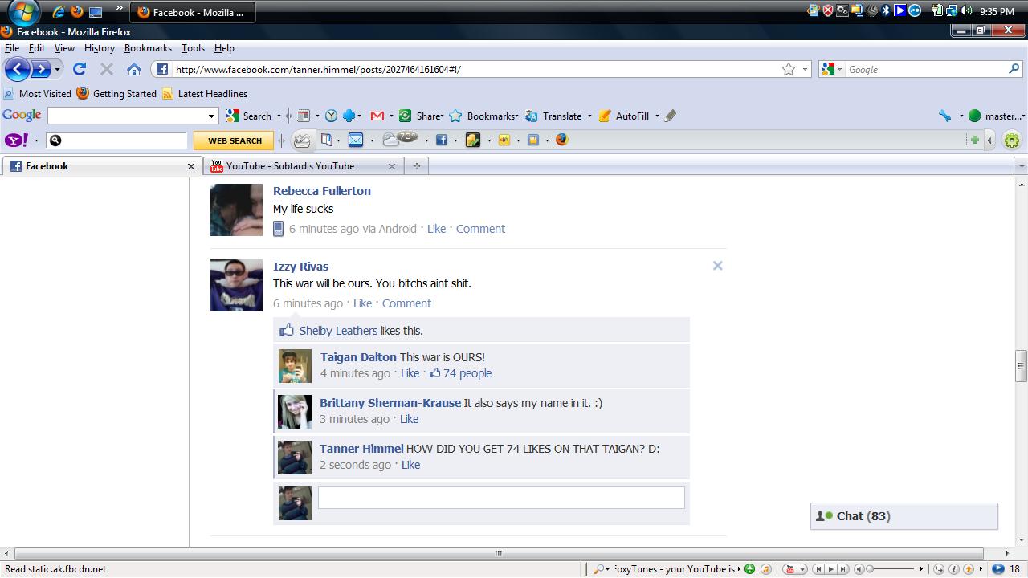Open the address bar history dropdown
This screenshot has width=1028, height=578.
pos(806,69)
